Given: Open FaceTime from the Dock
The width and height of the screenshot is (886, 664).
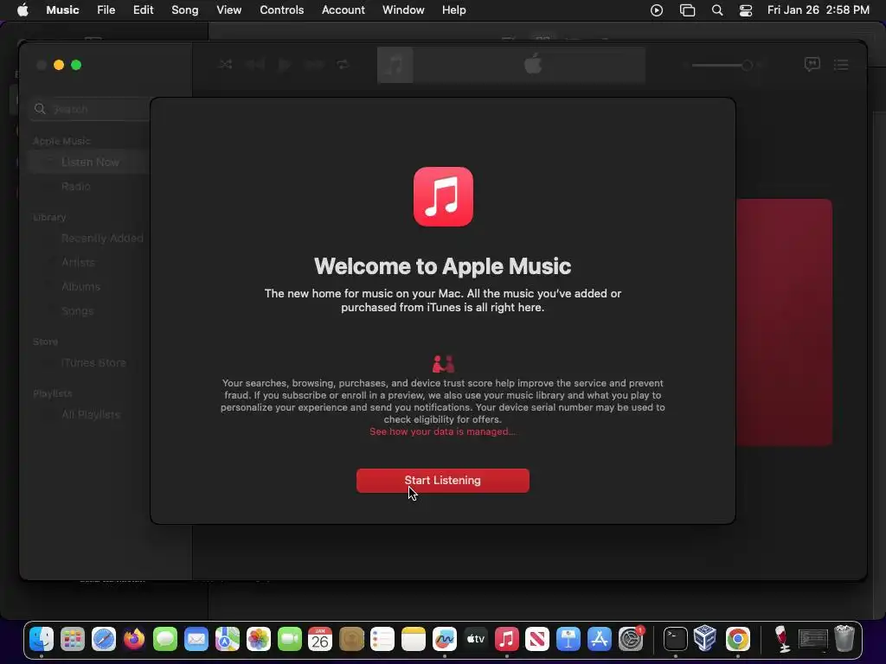Looking at the screenshot, I should tap(289, 639).
